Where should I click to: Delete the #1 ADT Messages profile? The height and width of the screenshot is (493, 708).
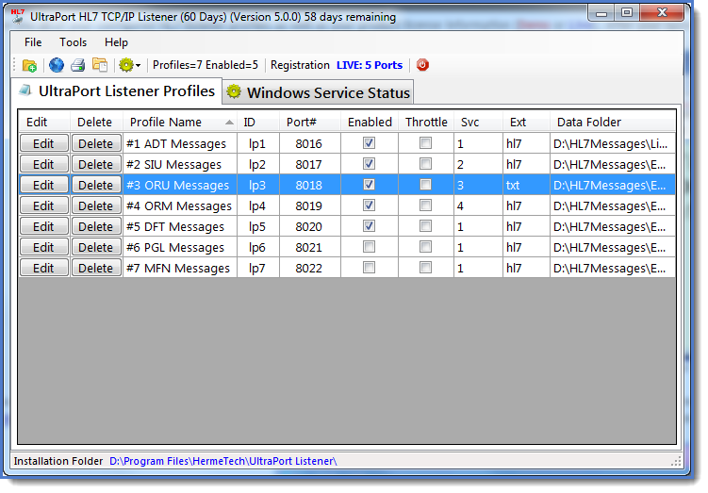[x=96, y=143]
